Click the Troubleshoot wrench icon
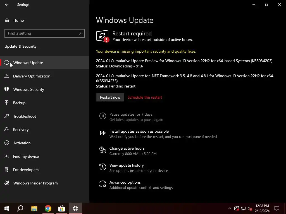286x214 pixels. point(7,116)
